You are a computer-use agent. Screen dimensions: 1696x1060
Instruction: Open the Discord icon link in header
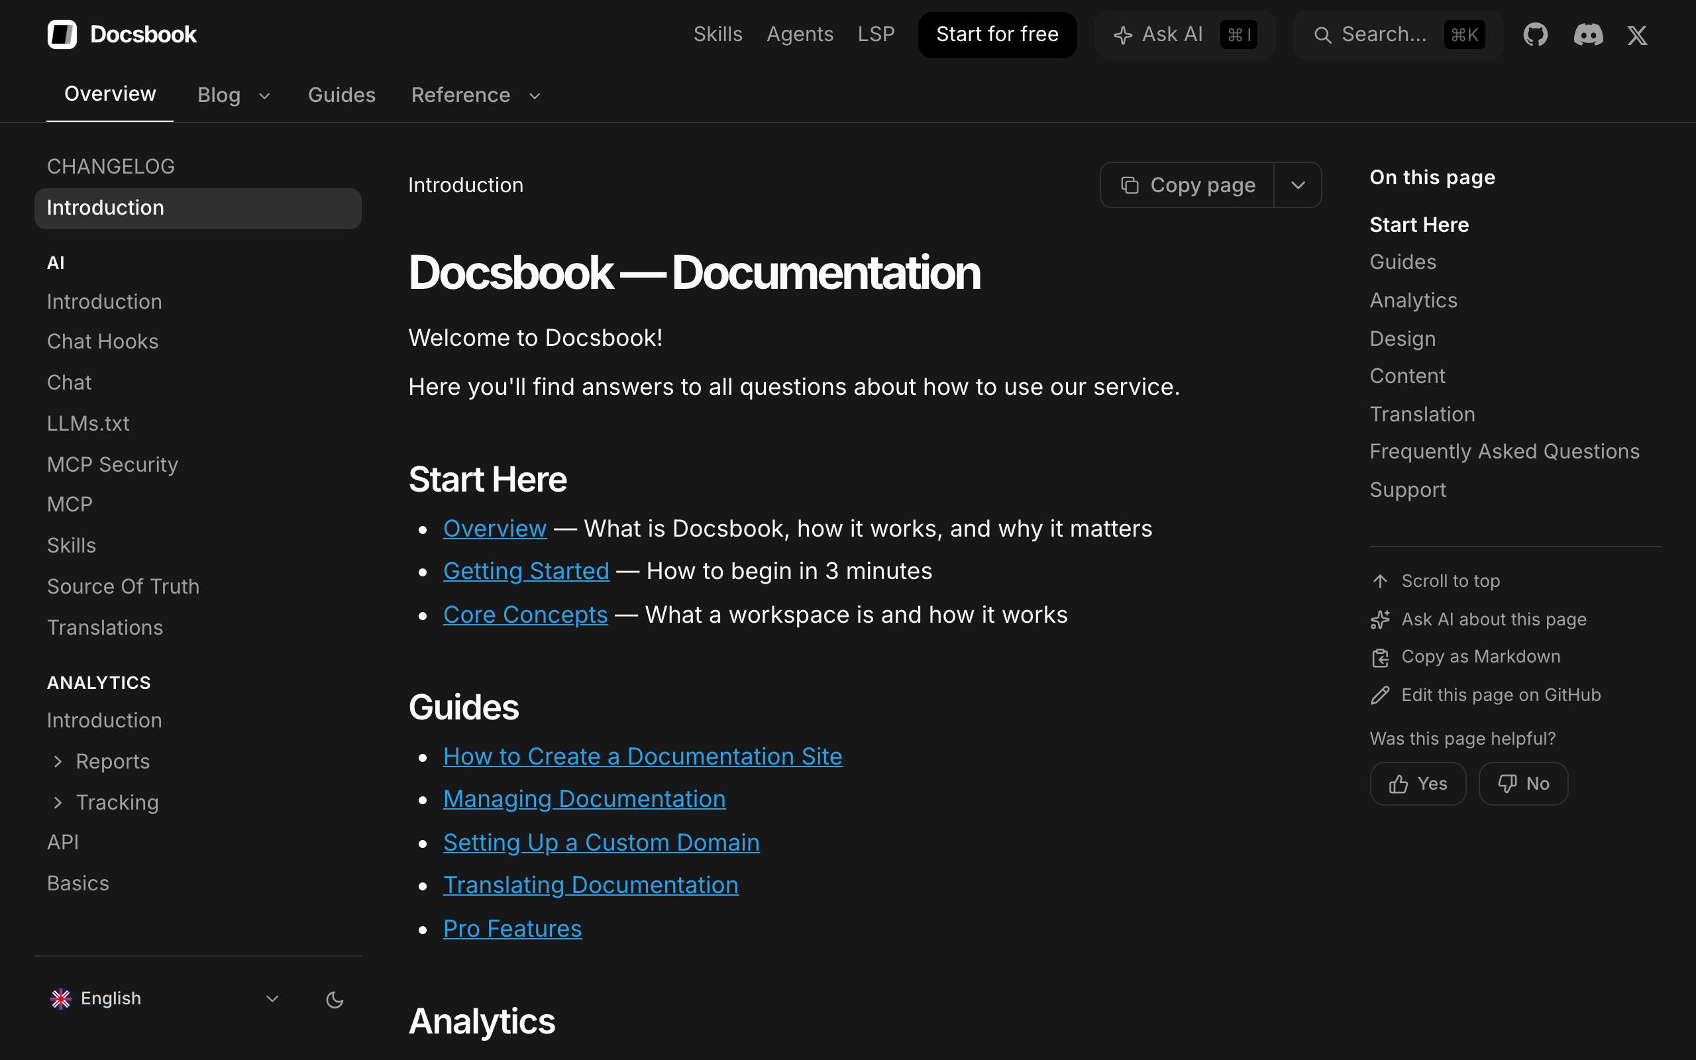[1588, 34]
